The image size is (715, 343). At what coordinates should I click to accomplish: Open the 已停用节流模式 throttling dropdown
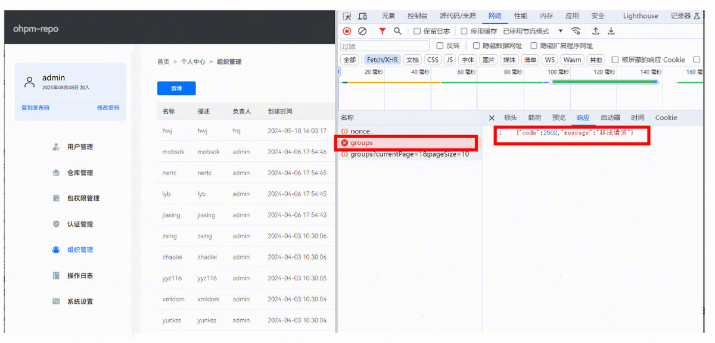[532, 32]
